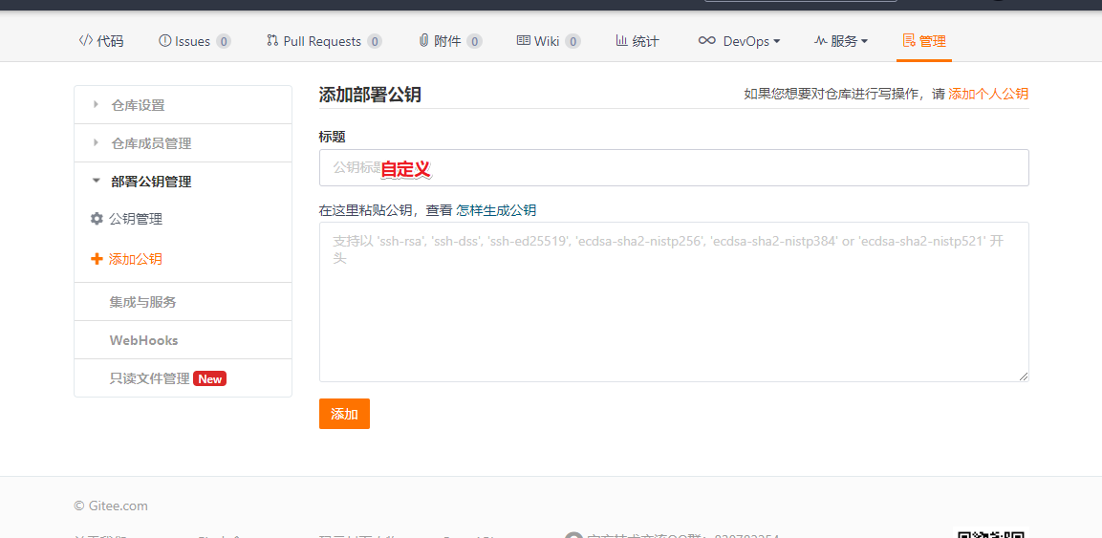Expand 仓库成员管理 in the sidebar
Screen dimensions: 1102x538
click(151, 143)
